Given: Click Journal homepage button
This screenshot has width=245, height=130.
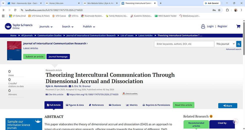Looking at the screenshot, I should coord(58,56).
